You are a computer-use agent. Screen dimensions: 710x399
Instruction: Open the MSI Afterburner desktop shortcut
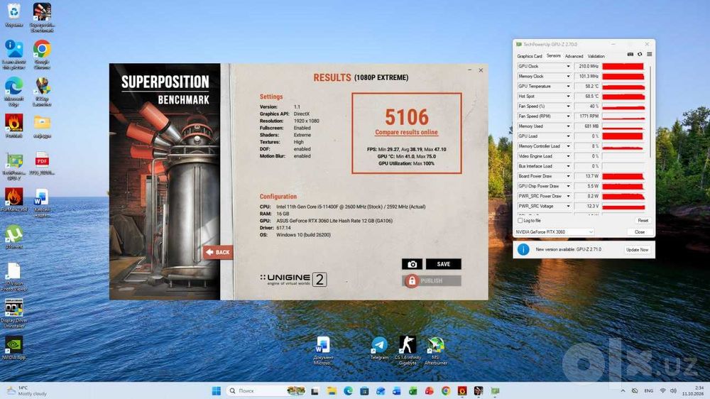(x=436, y=351)
